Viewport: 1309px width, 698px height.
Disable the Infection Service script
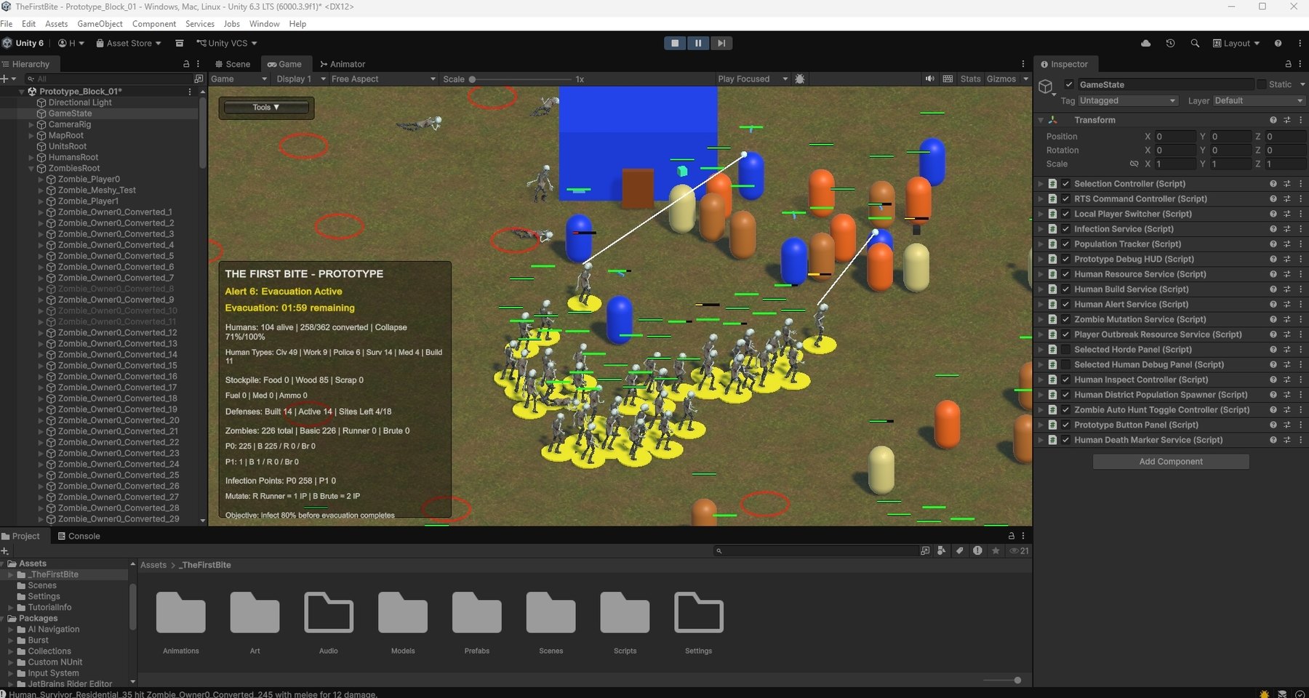click(x=1065, y=229)
